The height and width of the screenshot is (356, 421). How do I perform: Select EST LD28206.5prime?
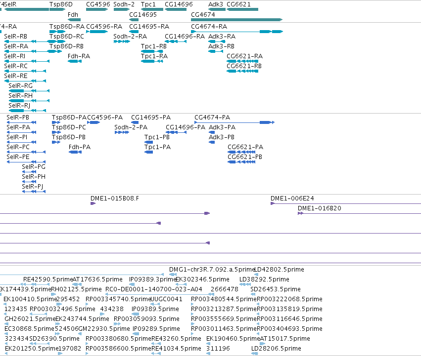255,354
